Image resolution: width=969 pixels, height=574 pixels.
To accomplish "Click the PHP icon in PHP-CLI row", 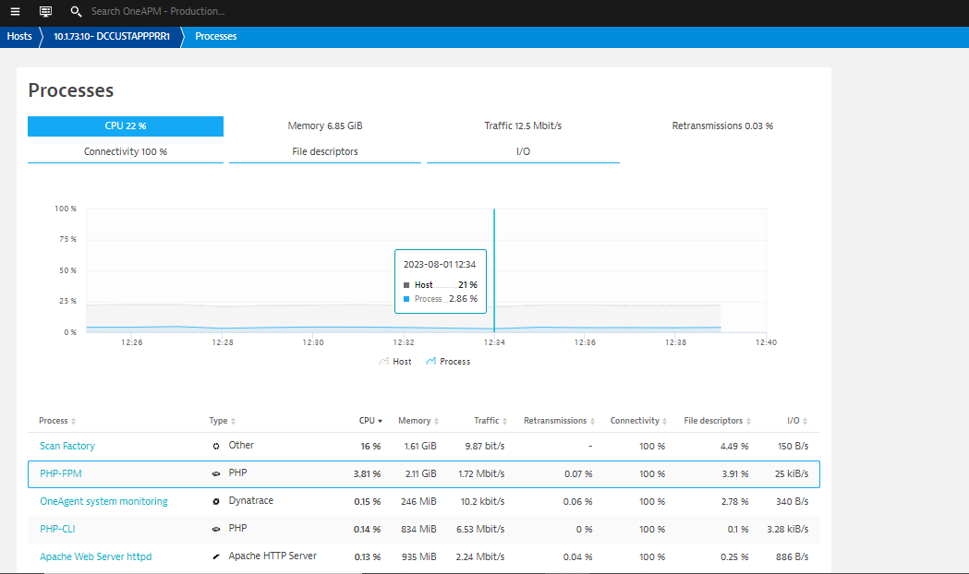I will [x=216, y=529].
